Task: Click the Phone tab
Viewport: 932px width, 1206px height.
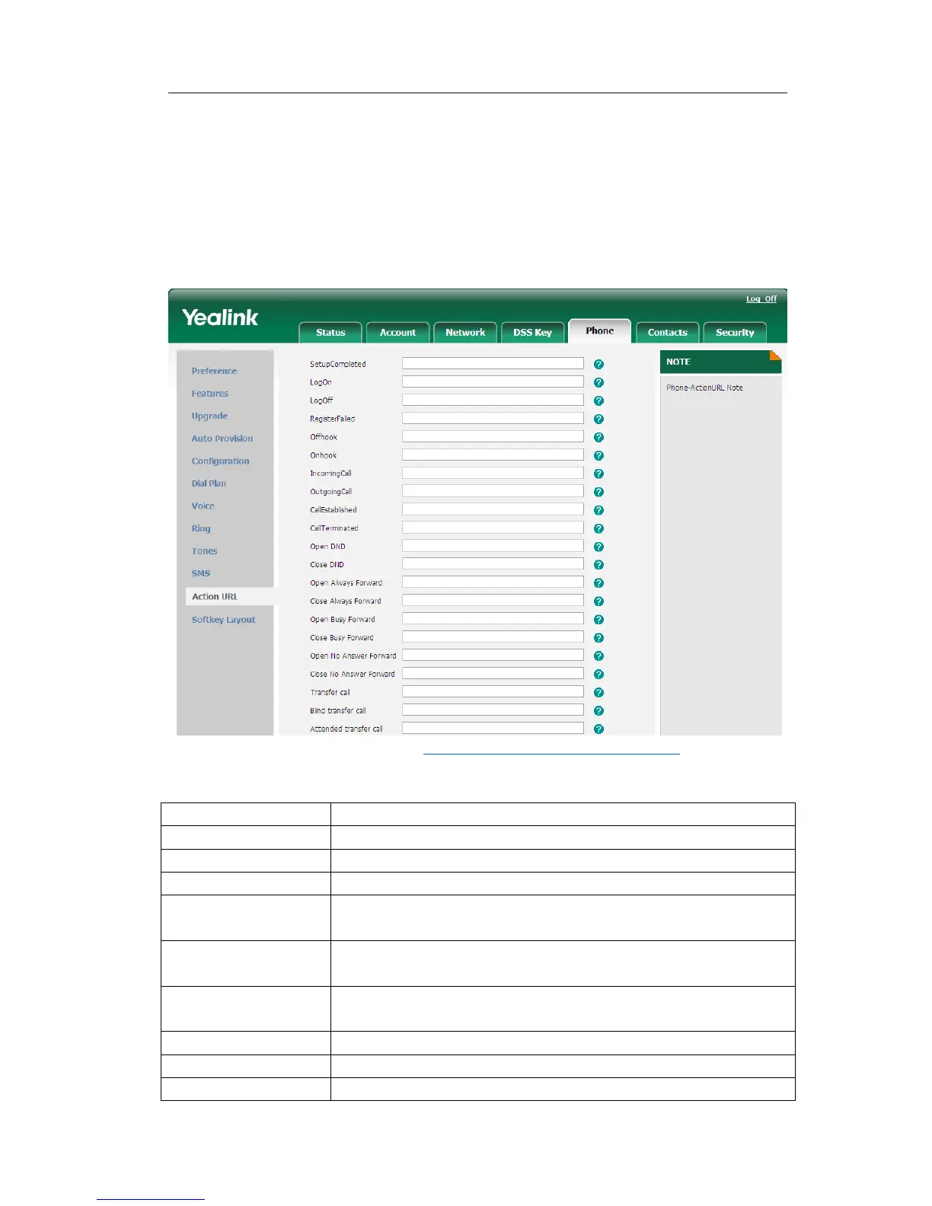Action: (600, 331)
